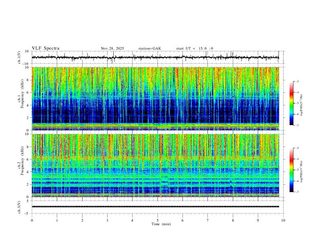Click the "-5" label on ch.2 color bar
The height and width of the screenshot is (247, 319).
point(297,170)
